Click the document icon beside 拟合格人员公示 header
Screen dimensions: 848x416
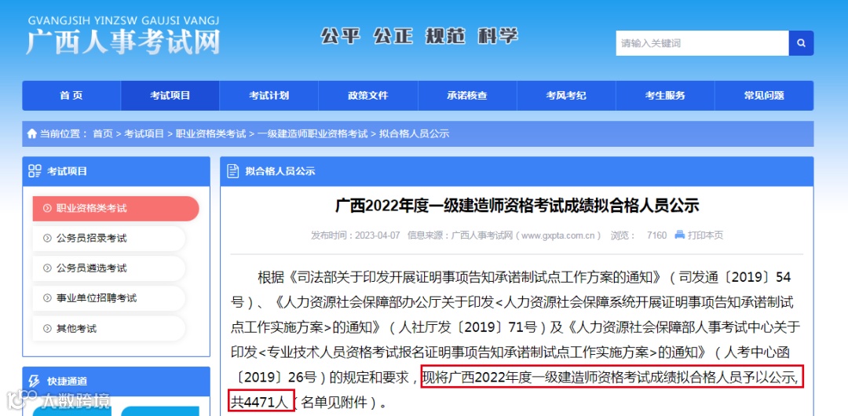pos(232,171)
